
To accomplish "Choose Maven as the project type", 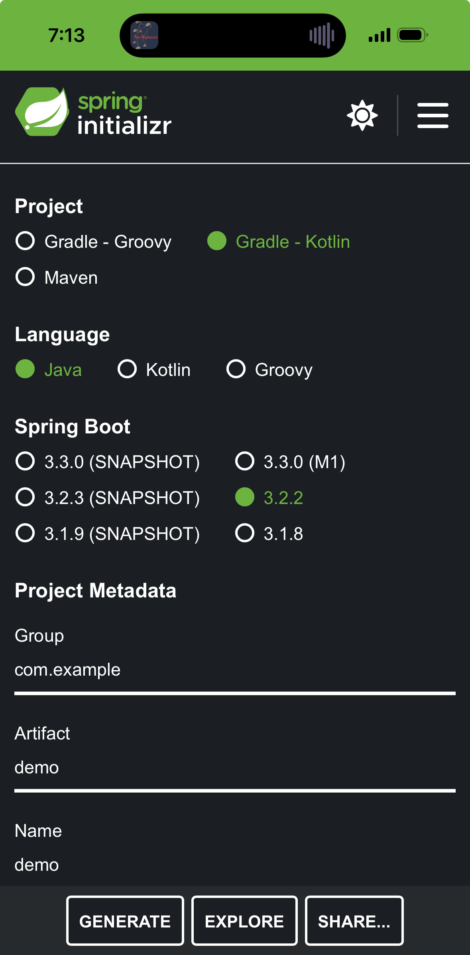I will (x=25, y=277).
